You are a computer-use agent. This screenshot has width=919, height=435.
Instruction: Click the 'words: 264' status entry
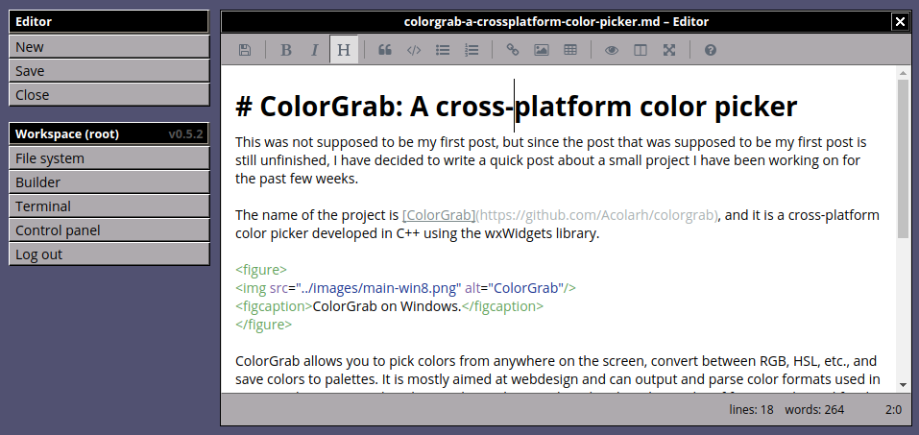[x=814, y=409]
